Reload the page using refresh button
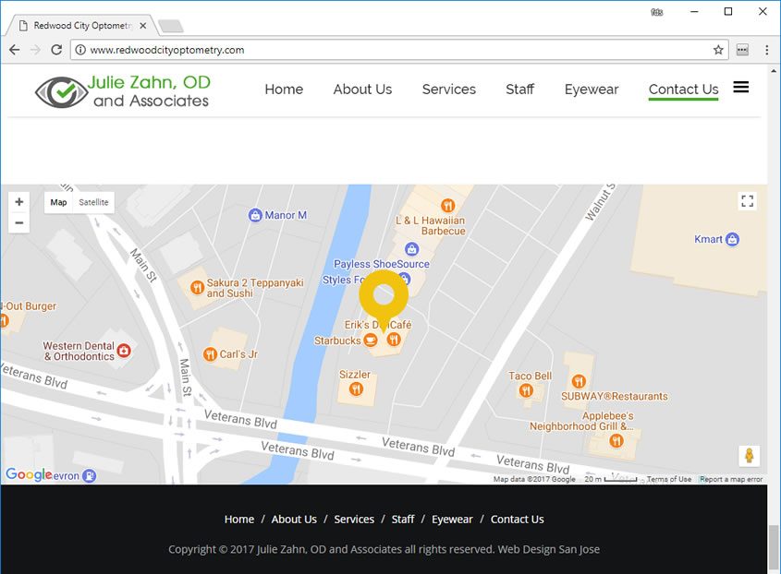Viewport: 781px width, 574px height. (56, 50)
